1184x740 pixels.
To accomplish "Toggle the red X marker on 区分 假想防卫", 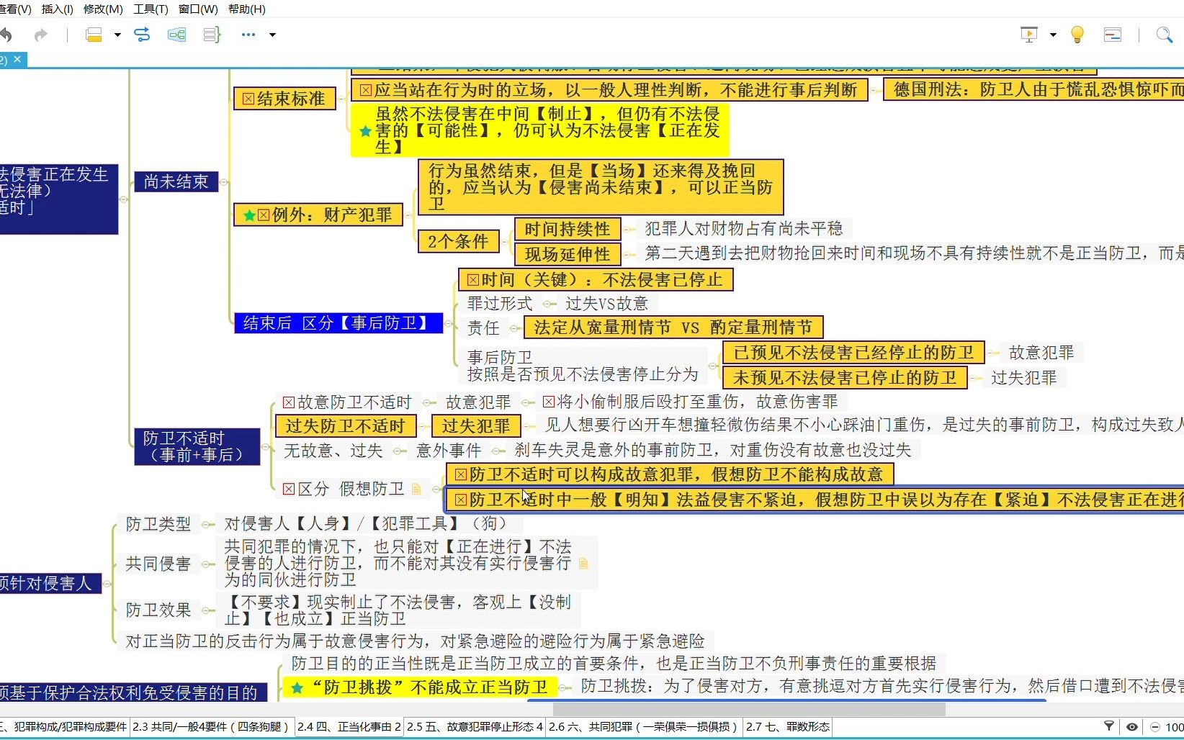I will tap(289, 489).
